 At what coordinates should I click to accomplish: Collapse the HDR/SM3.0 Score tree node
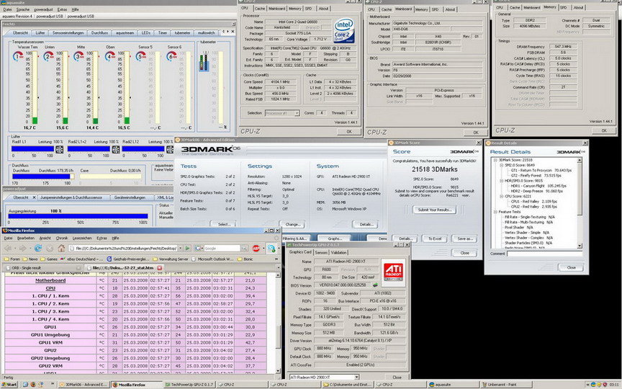point(501,181)
